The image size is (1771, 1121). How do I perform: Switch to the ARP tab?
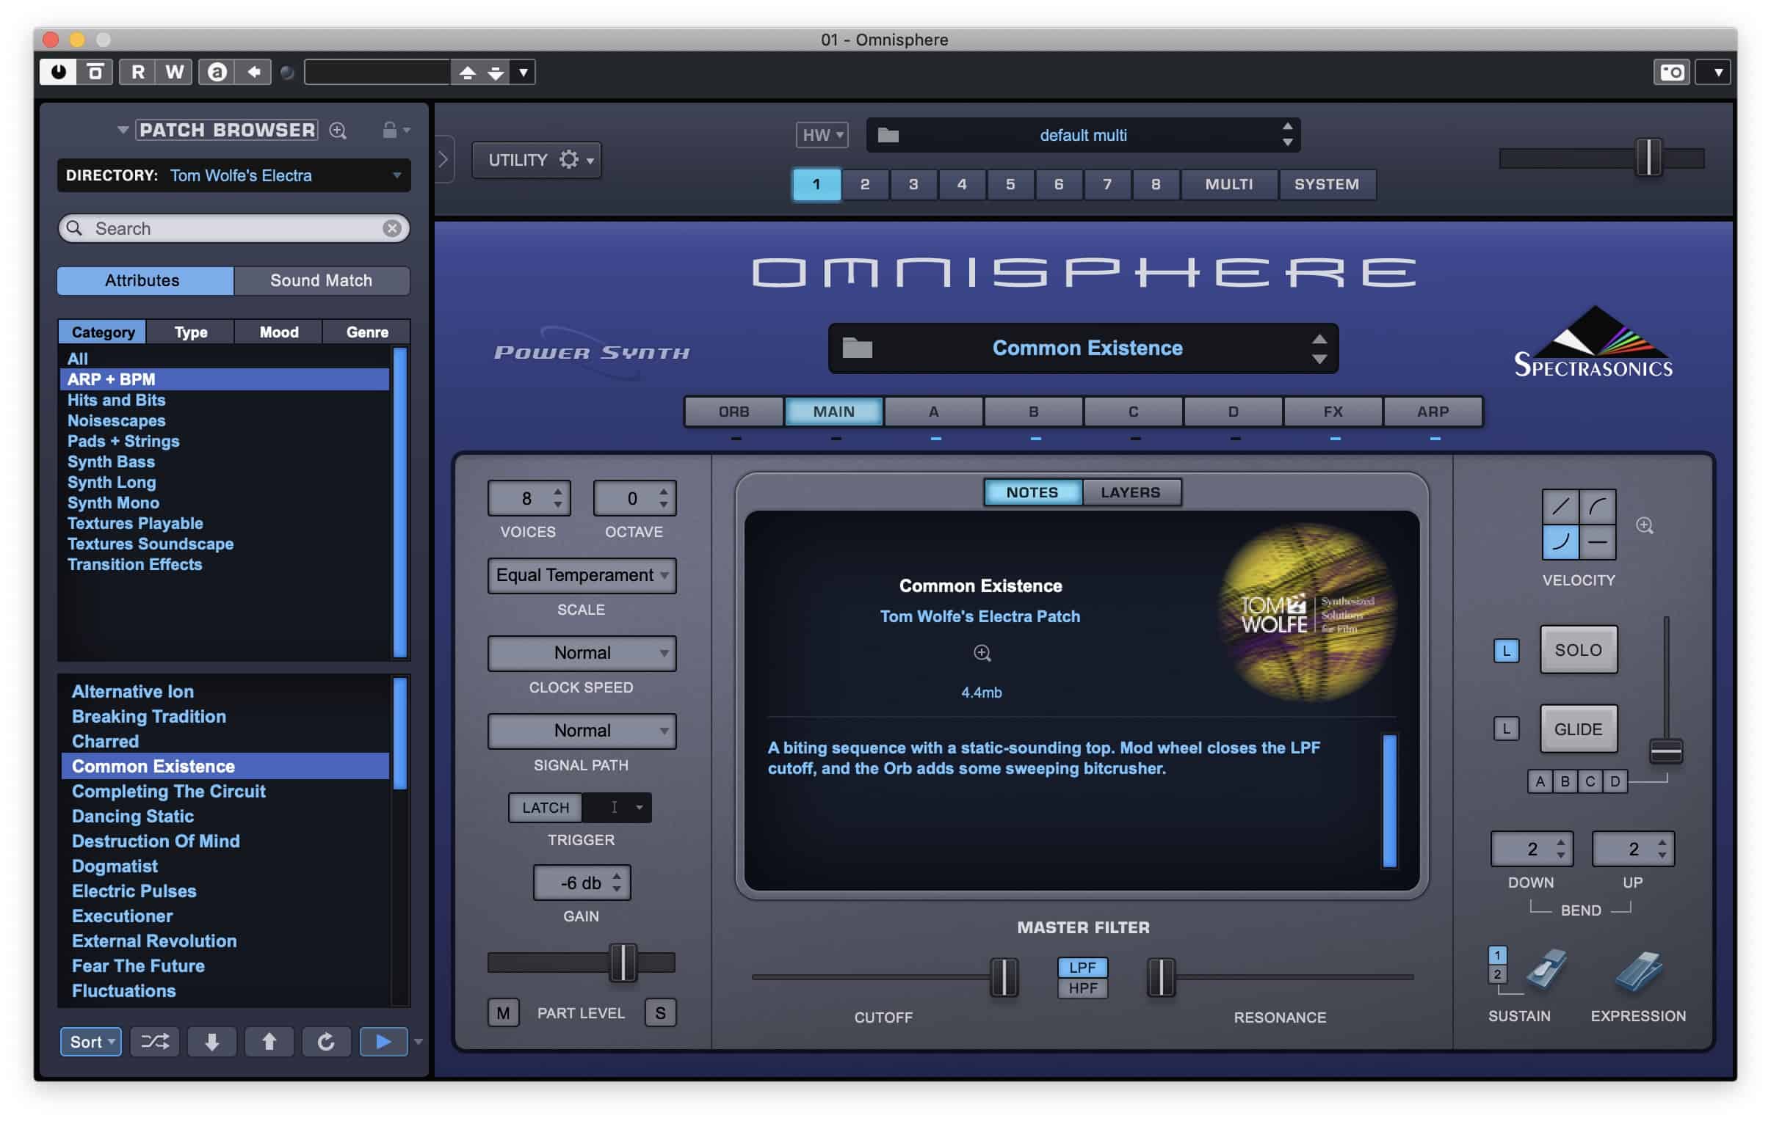coord(1433,412)
